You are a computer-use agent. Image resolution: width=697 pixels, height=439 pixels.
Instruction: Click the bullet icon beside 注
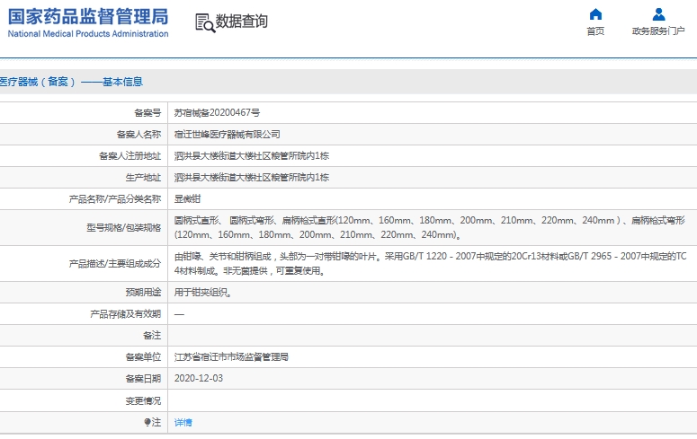tap(147, 422)
